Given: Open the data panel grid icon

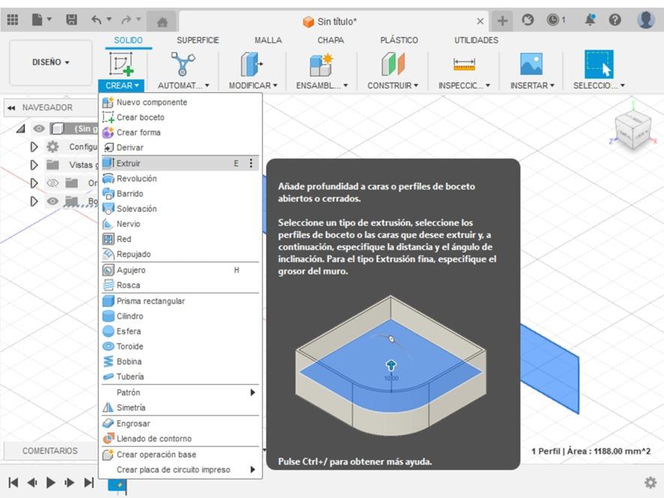Looking at the screenshot, I should [x=12, y=19].
